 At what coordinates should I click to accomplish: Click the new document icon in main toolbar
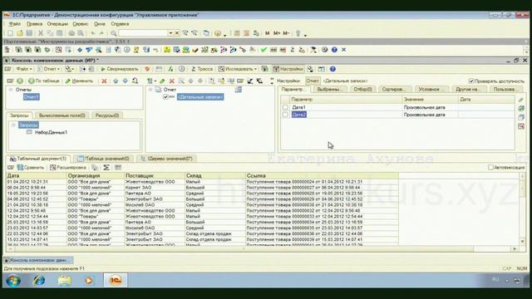point(10,33)
